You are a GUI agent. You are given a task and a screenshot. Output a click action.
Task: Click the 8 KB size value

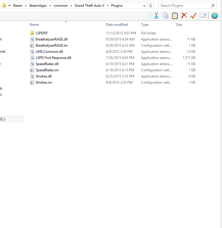click(192, 76)
